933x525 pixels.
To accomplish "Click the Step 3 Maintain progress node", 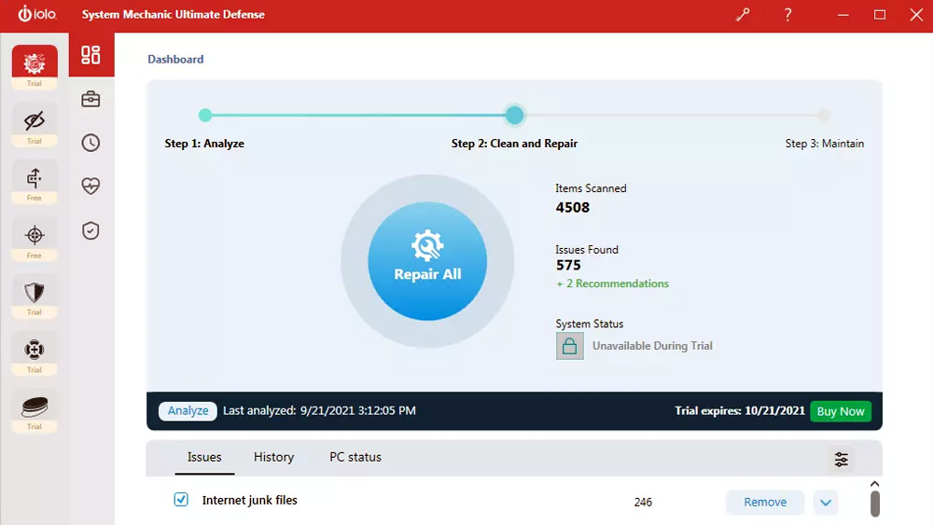I will (824, 116).
